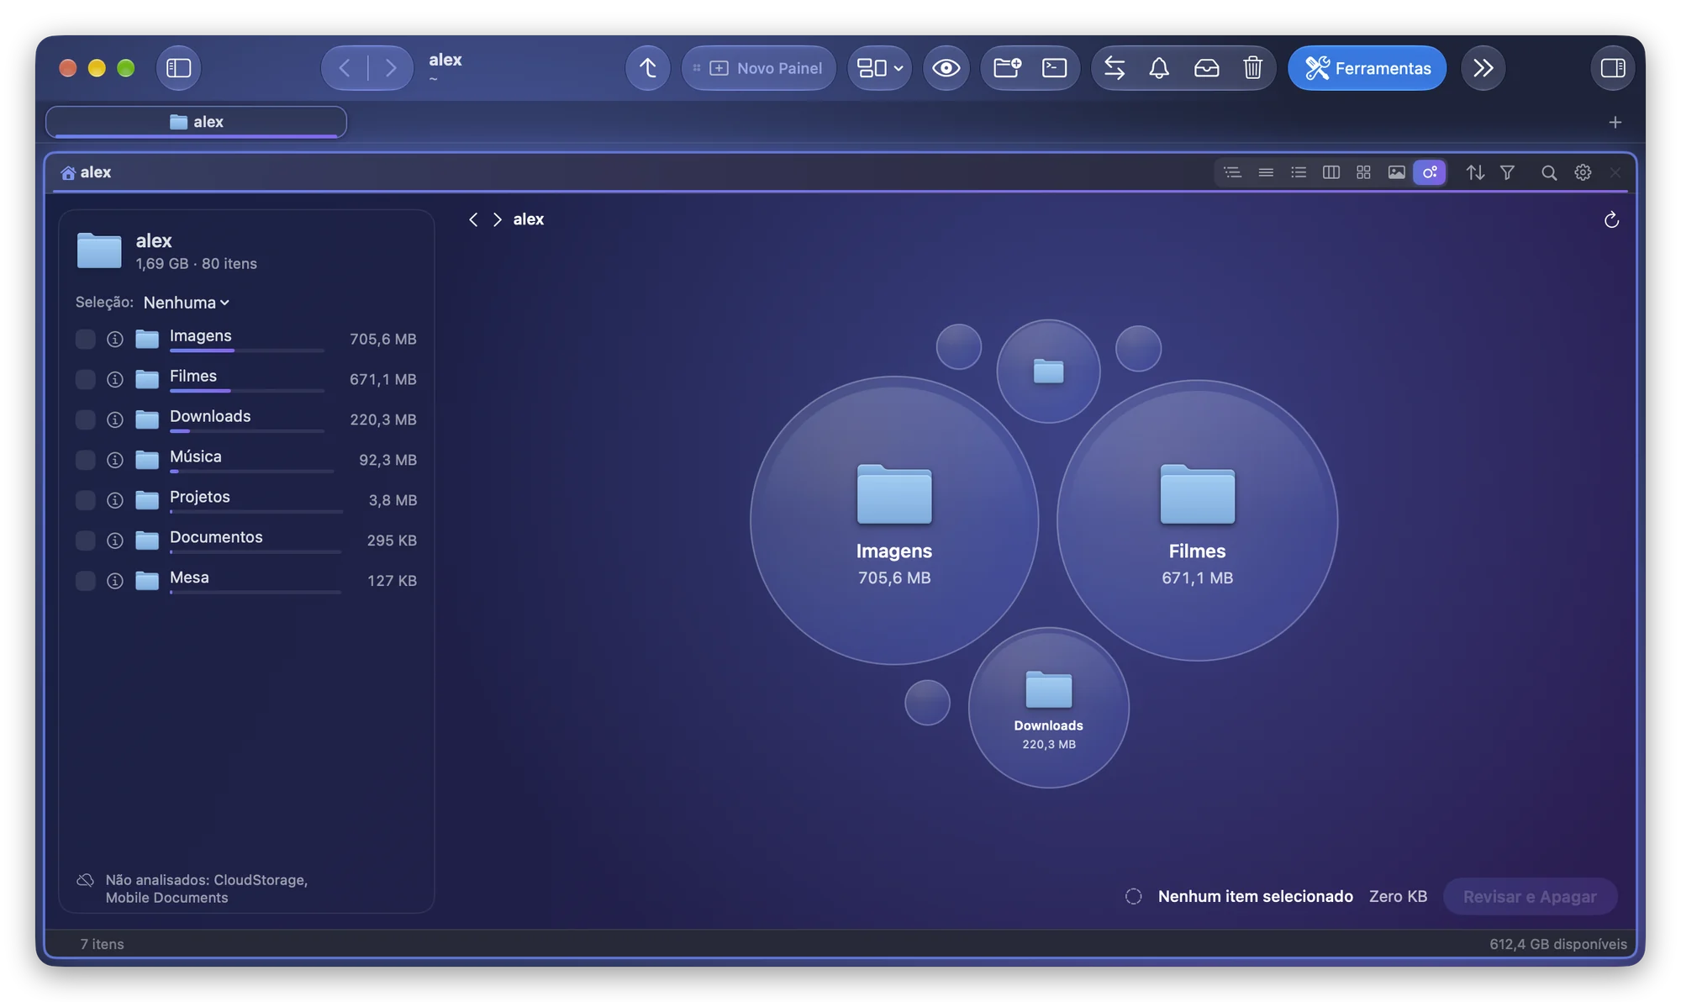Switch to gallery image view icon

pos(1396,172)
